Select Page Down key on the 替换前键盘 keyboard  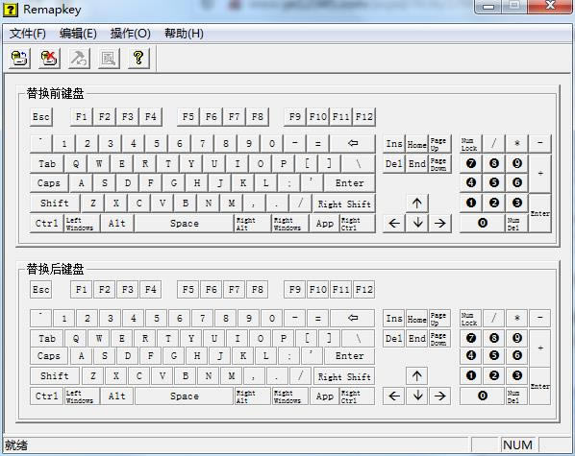[x=439, y=164]
